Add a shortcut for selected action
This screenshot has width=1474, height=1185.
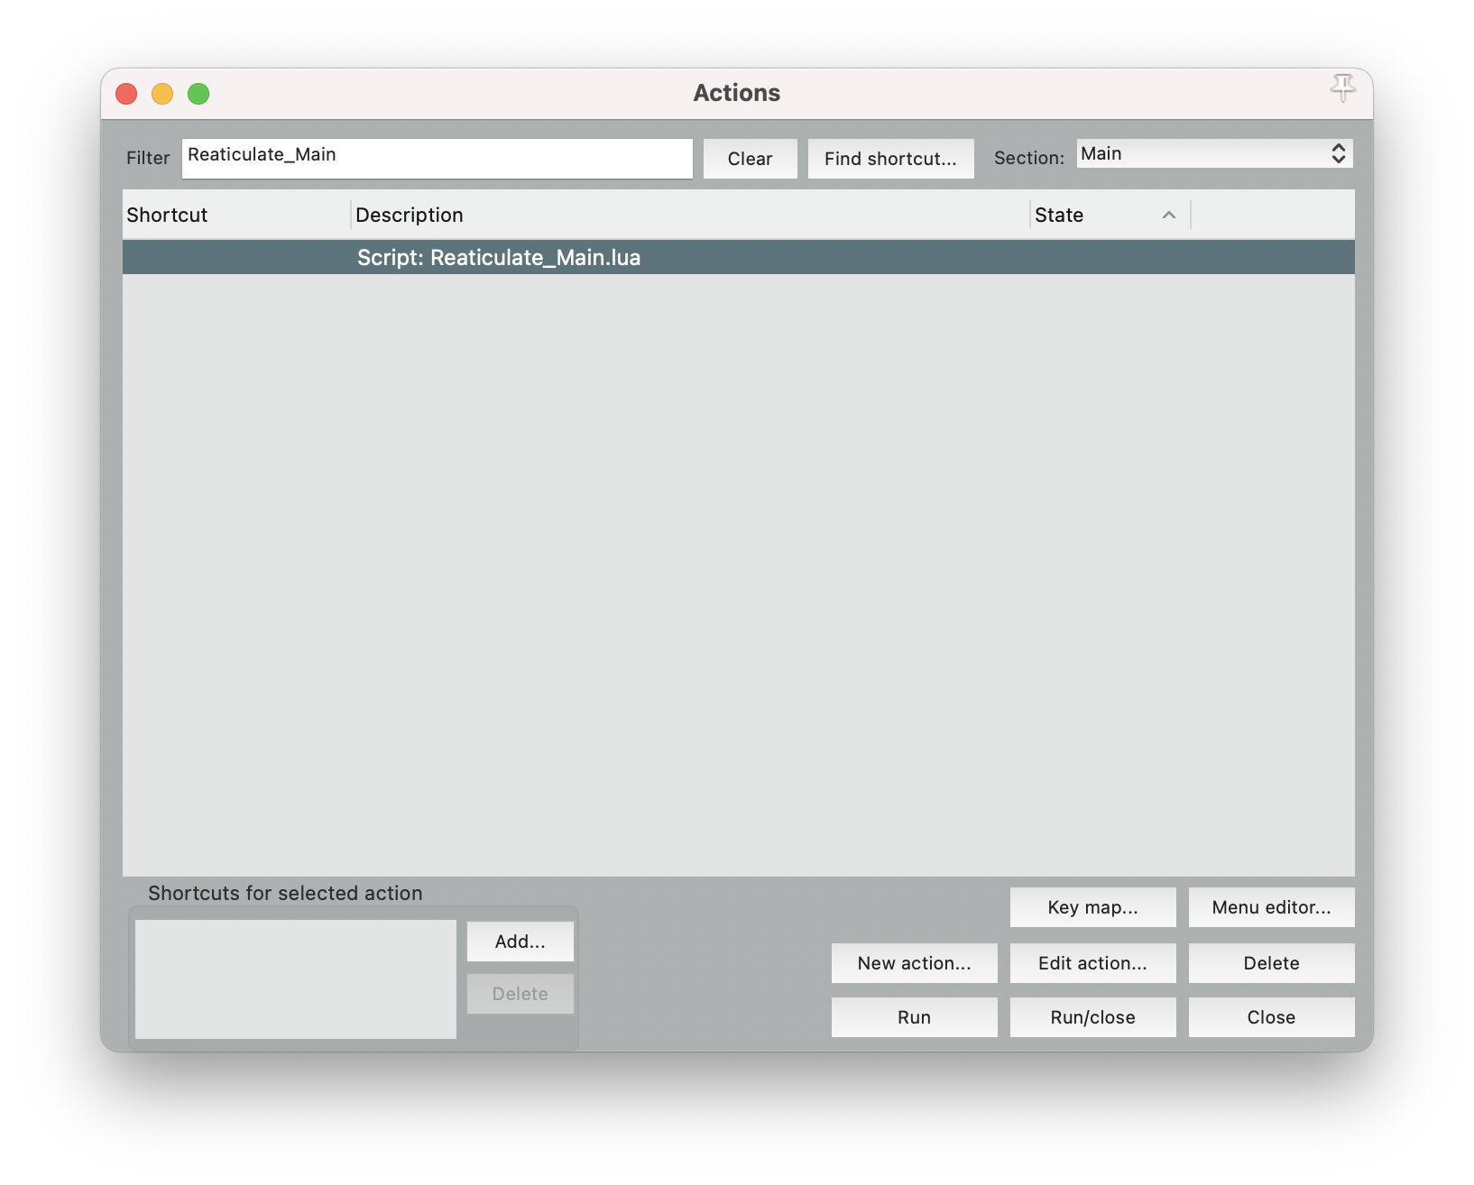click(x=520, y=942)
